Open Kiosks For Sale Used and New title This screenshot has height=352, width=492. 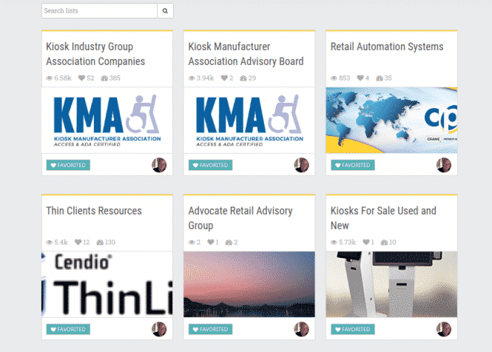click(x=383, y=218)
